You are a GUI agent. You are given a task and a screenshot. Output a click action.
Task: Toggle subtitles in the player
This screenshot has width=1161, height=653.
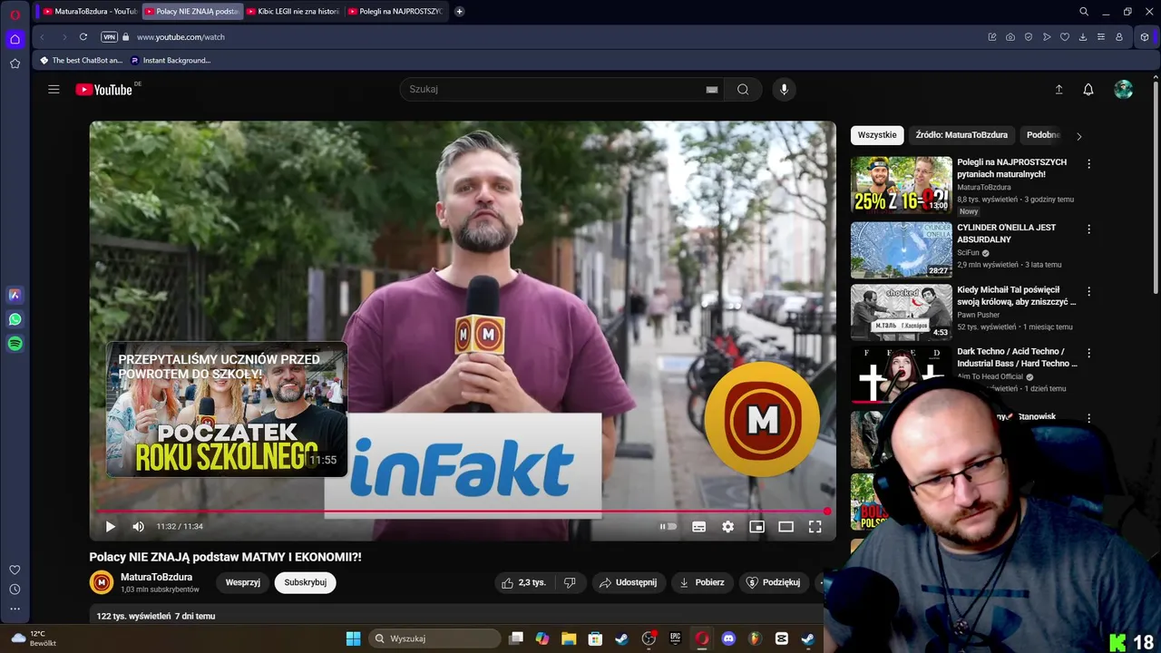click(698, 526)
